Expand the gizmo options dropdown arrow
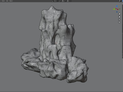The height and width of the screenshot is (92, 123). tap(121, 1)
